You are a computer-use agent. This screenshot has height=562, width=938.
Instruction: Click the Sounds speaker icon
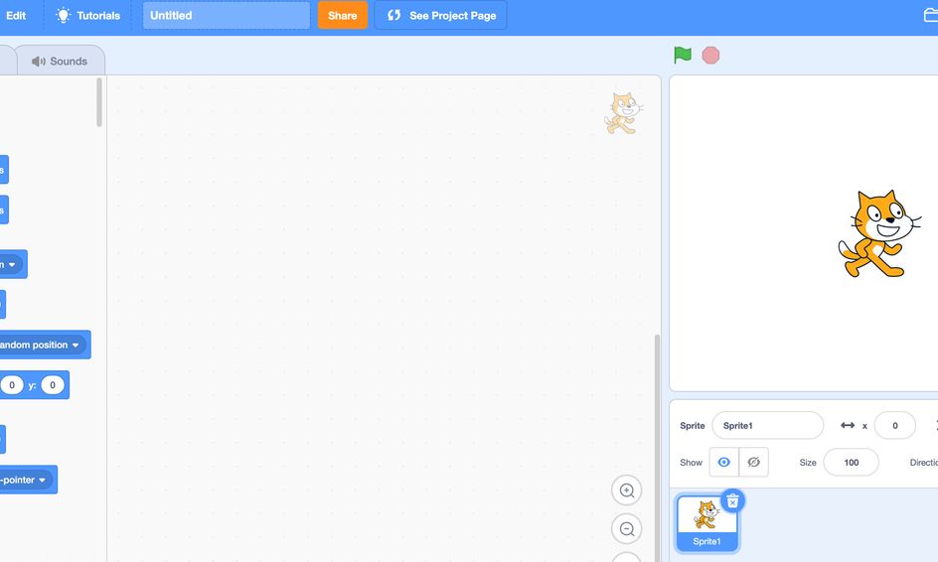click(39, 61)
